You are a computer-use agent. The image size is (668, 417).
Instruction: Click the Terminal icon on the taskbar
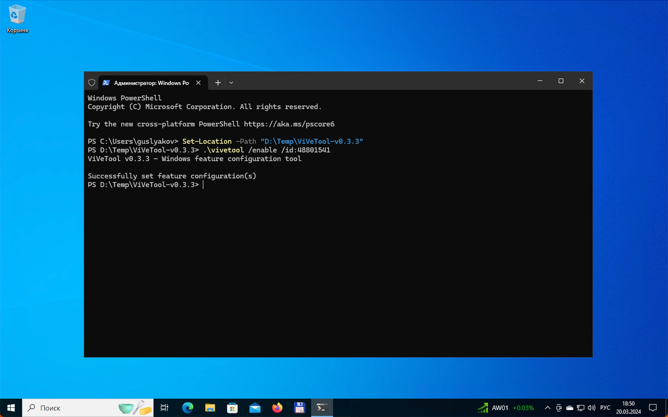click(322, 408)
